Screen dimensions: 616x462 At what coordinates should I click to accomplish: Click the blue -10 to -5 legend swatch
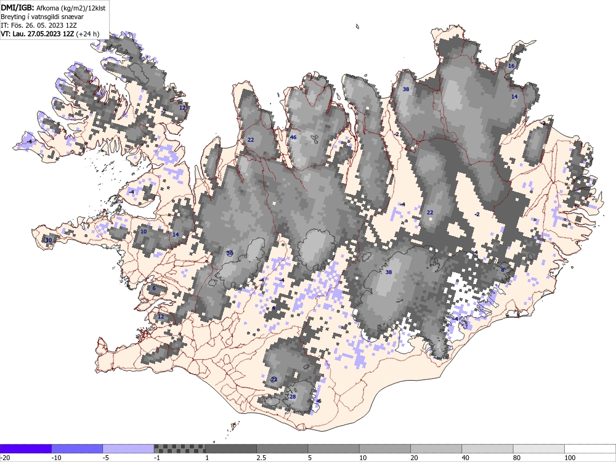point(77,448)
